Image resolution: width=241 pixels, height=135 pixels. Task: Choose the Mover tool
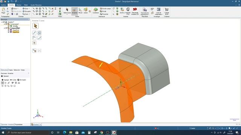coord(80,11)
